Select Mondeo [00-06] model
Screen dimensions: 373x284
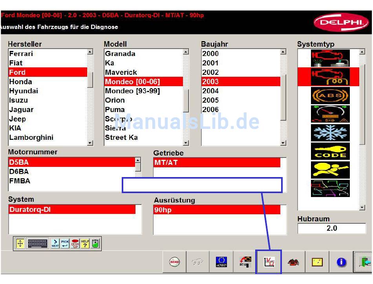144,81
